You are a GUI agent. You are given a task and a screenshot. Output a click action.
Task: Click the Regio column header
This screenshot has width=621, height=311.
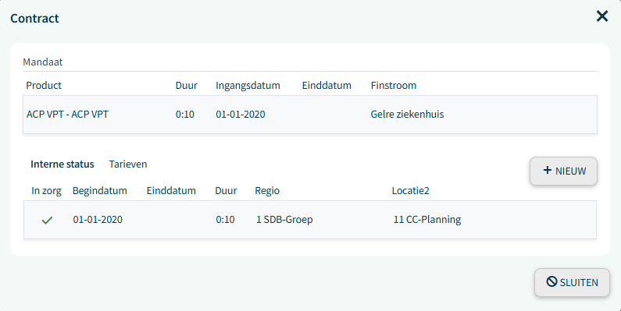point(267,190)
